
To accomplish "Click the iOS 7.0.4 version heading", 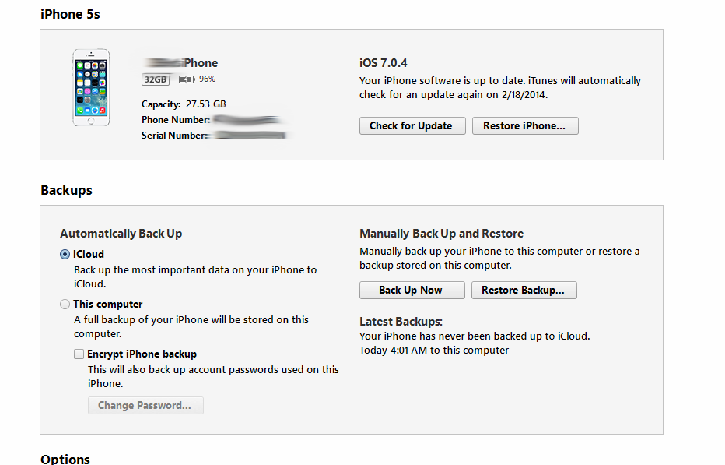I will tap(384, 63).
